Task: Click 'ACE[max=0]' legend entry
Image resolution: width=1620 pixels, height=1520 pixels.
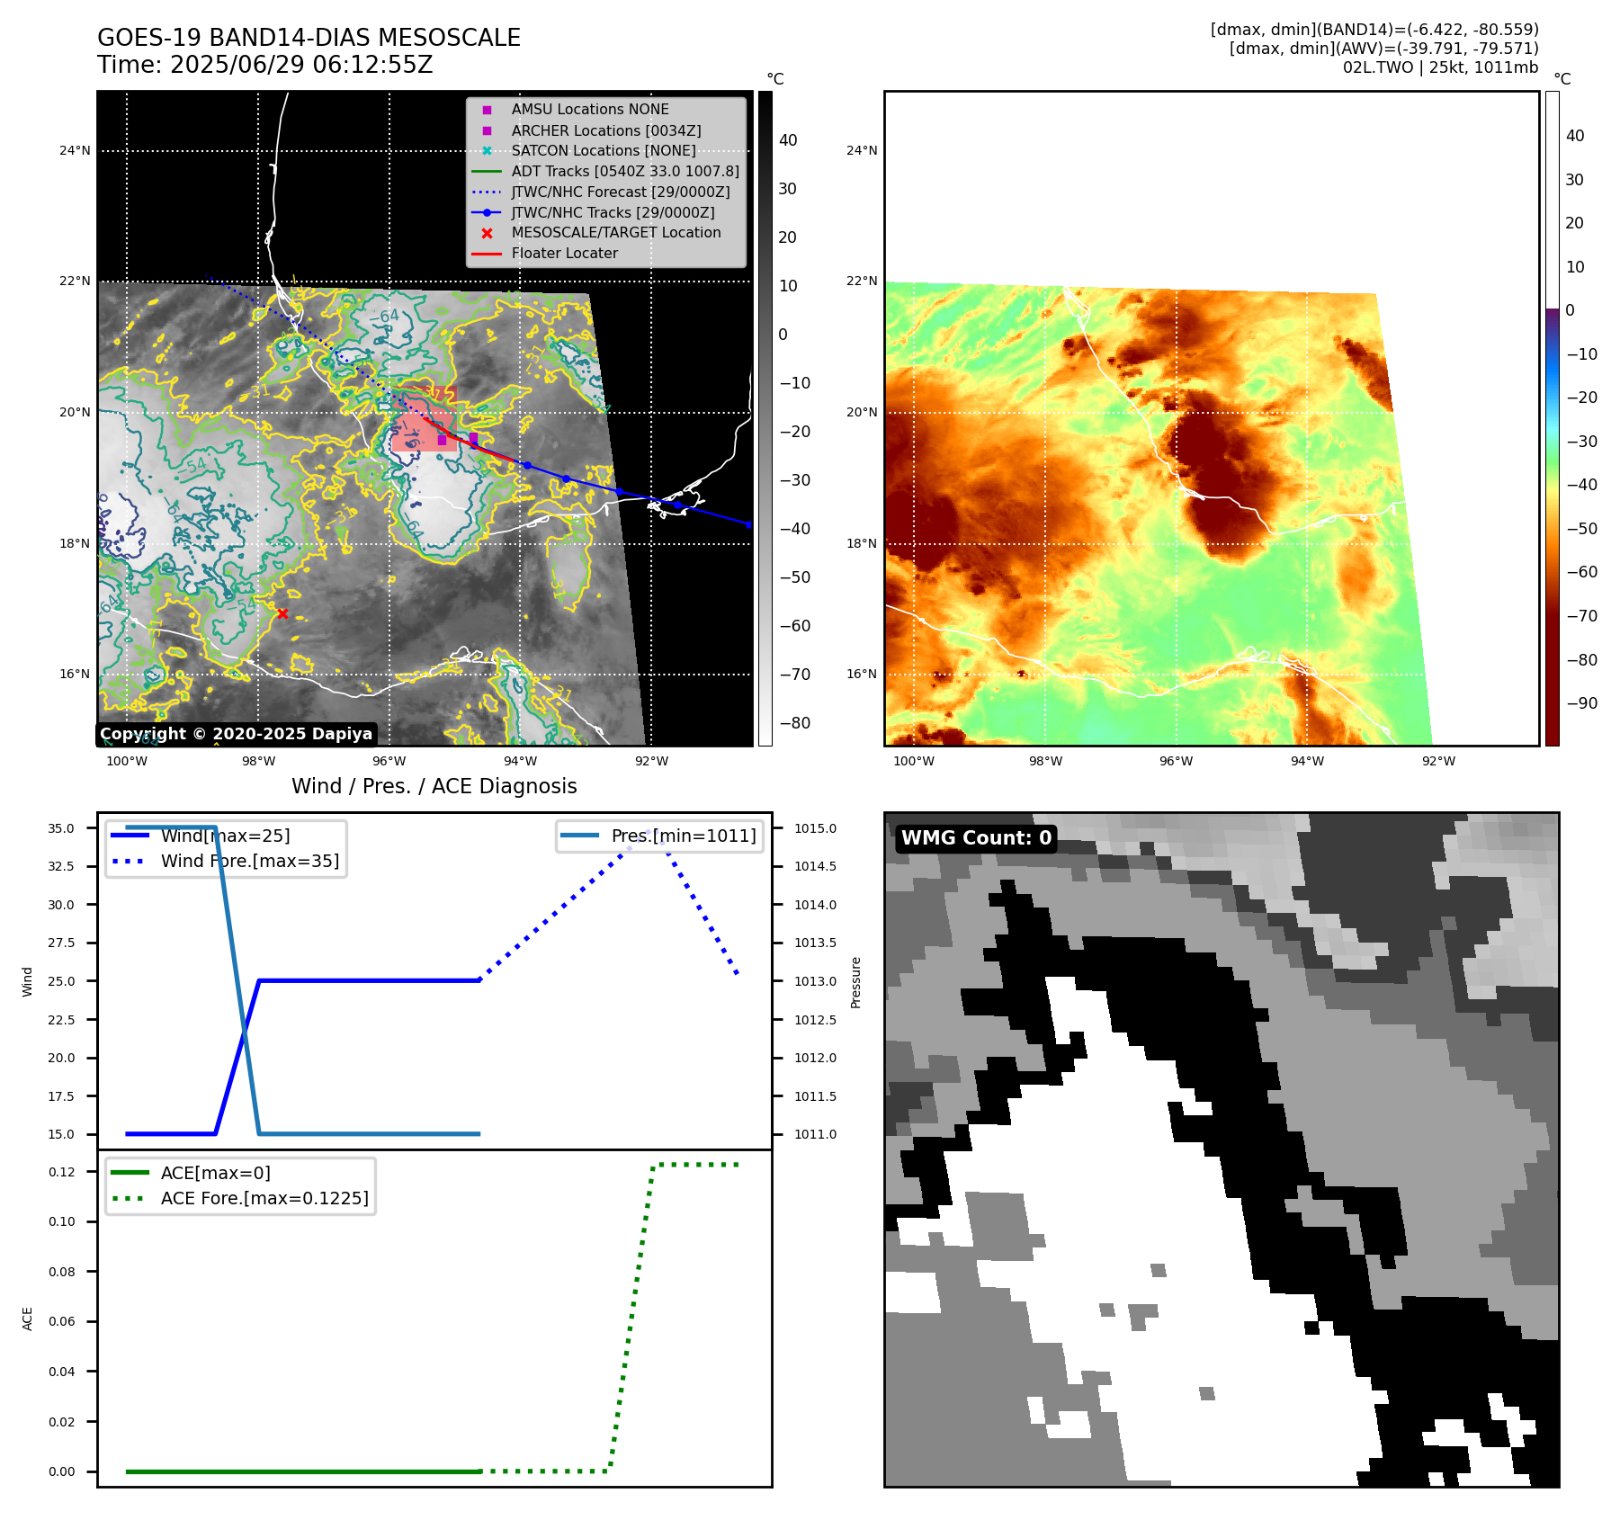Action: tap(215, 1173)
